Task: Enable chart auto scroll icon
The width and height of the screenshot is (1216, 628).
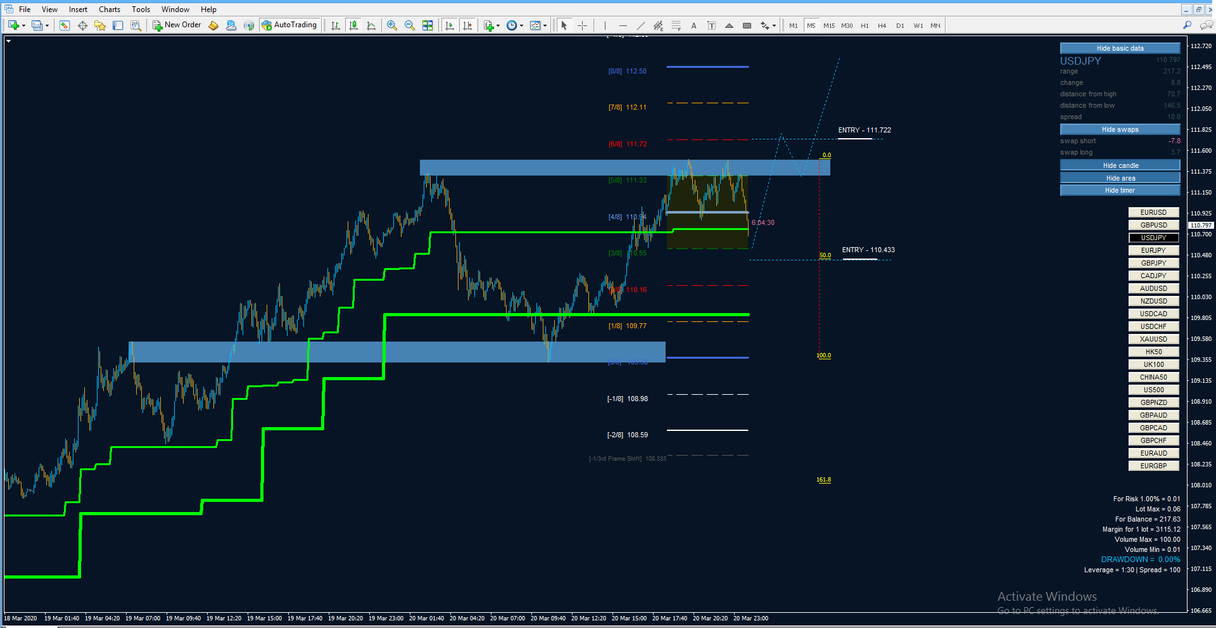Action: (x=450, y=25)
